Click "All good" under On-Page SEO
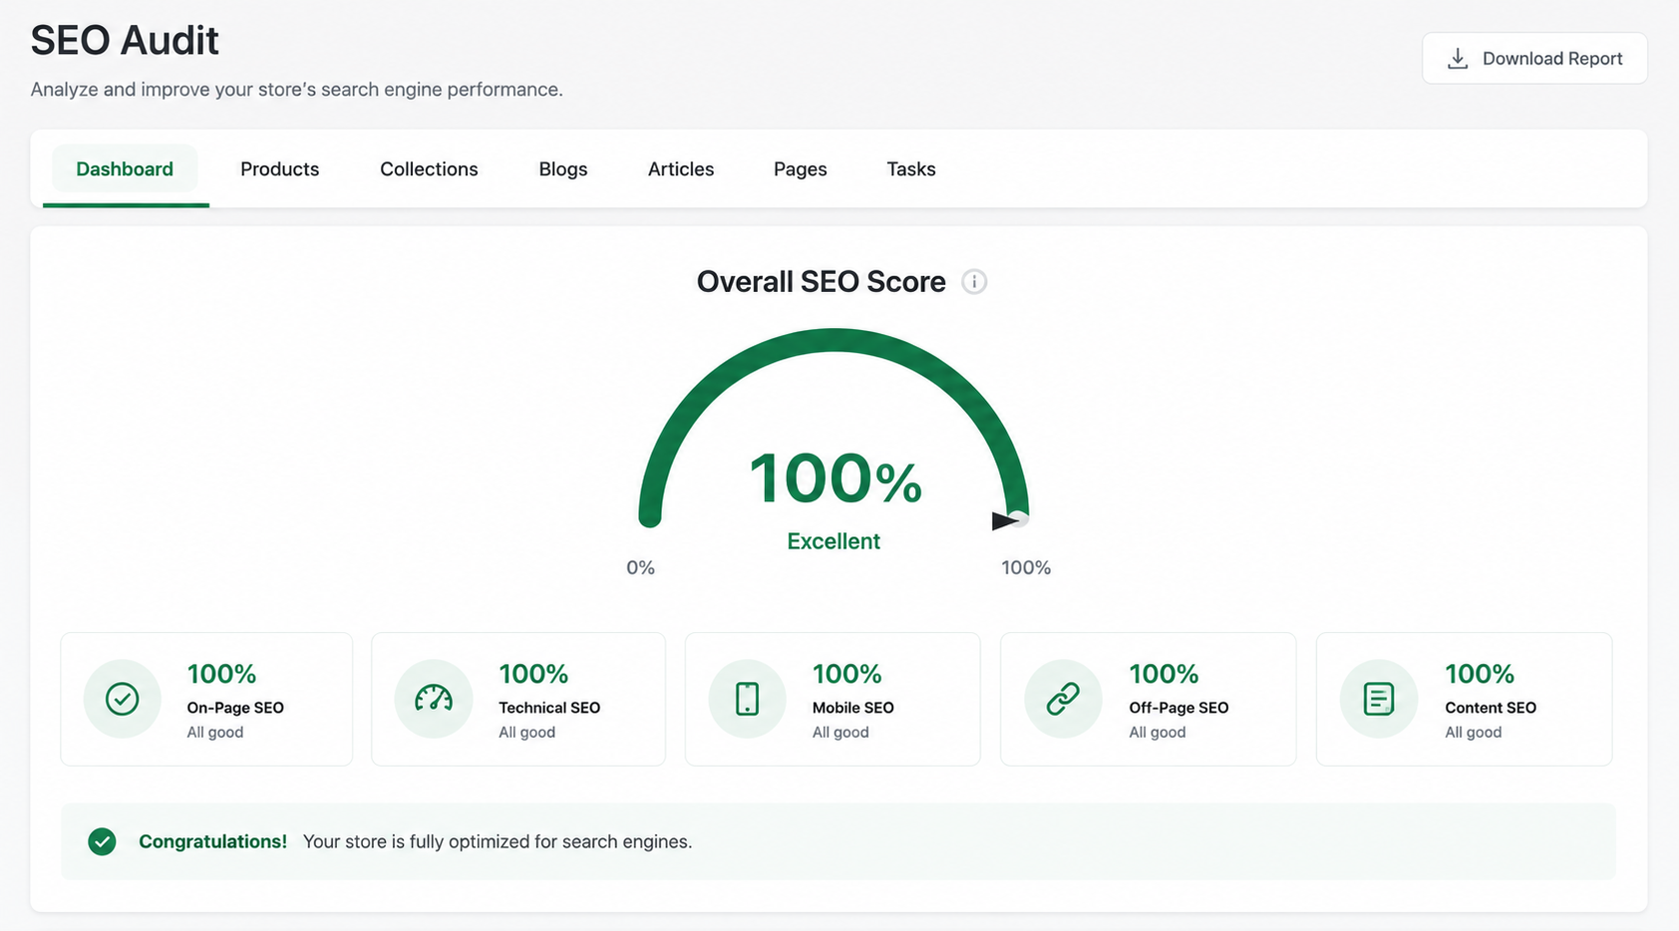The width and height of the screenshot is (1679, 931). click(215, 733)
